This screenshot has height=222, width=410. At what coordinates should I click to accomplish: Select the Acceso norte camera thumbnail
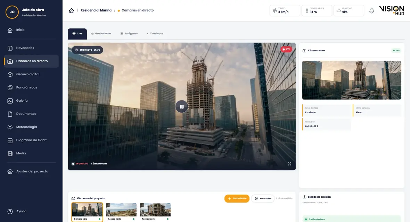[x=121, y=212]
